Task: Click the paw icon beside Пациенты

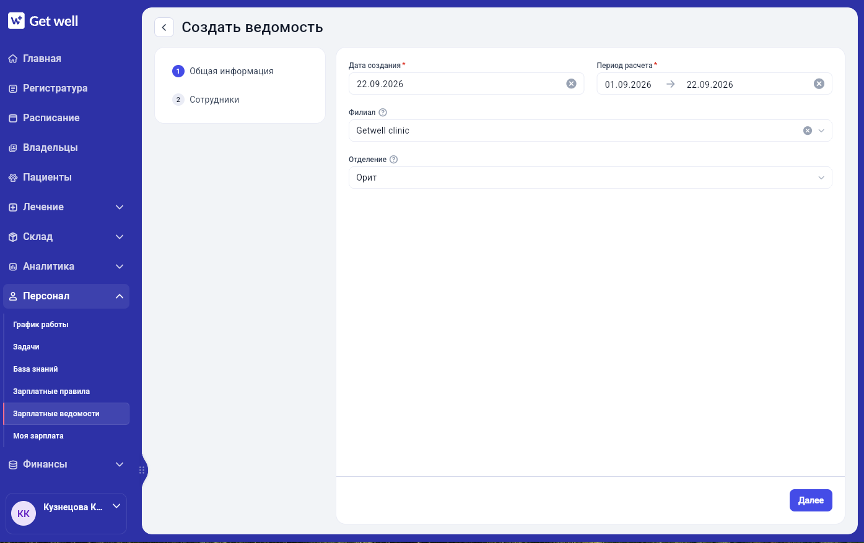Action: (x=13, y=177)
